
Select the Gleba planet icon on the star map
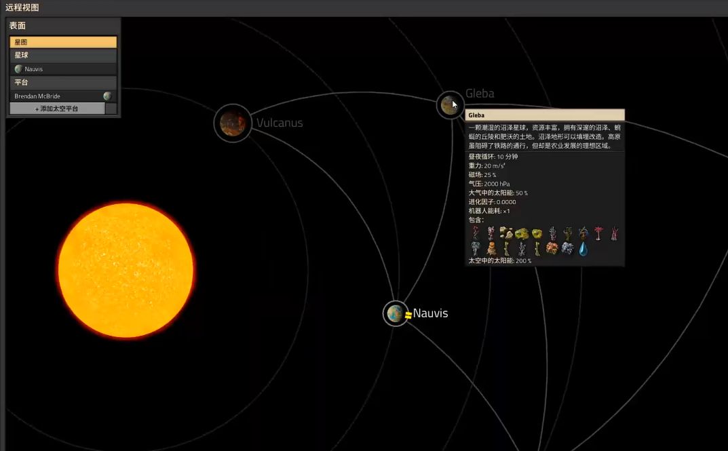tap(449, 105)
